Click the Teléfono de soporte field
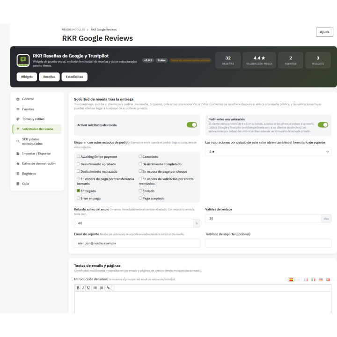Viewport: 337px width, 337px height. [x=268, y=243]
